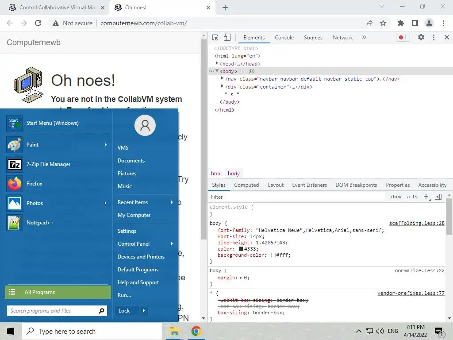Screen dimensions: 453x340
Task: Toggle Chrome side panel icon
Action: [415, 23]
